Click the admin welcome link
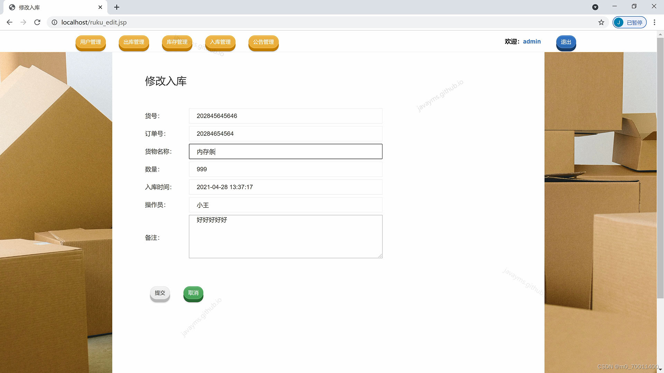 [532, 41]
